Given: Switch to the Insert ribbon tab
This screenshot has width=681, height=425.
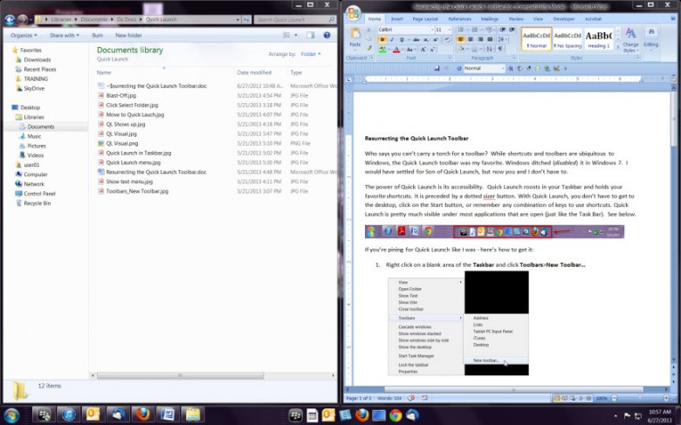Looking at the screenshot, I should pos(396,19).
